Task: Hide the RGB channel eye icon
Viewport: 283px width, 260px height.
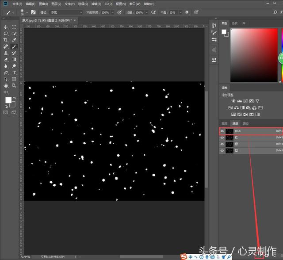Action: [222, 131]
